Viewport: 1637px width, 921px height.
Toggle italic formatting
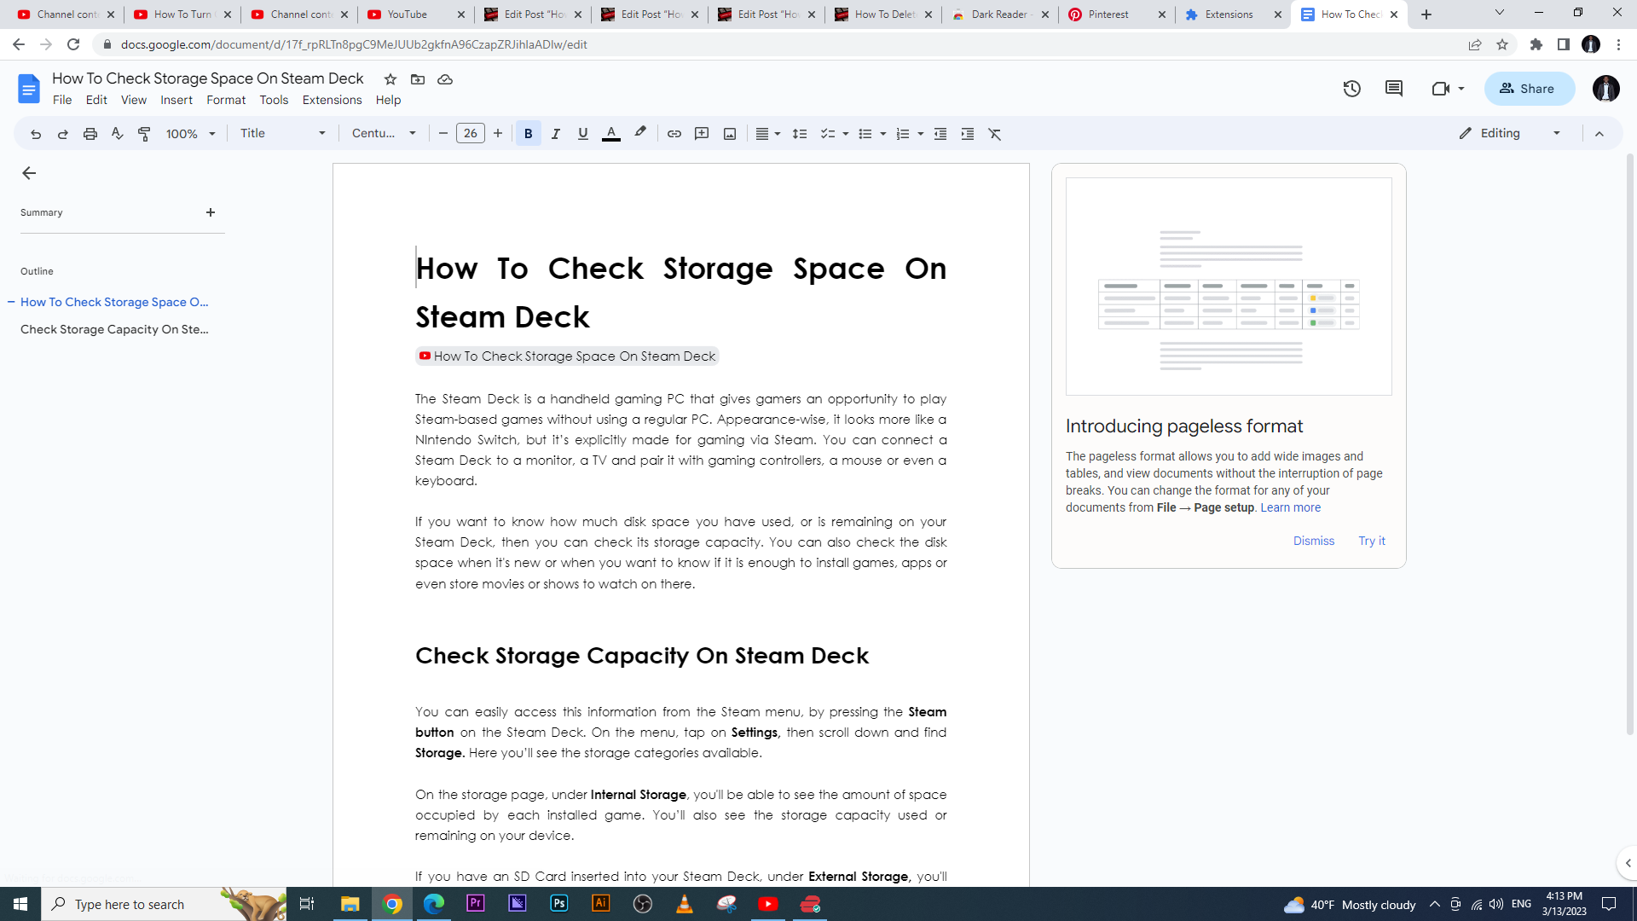click(x=556, y=134)
